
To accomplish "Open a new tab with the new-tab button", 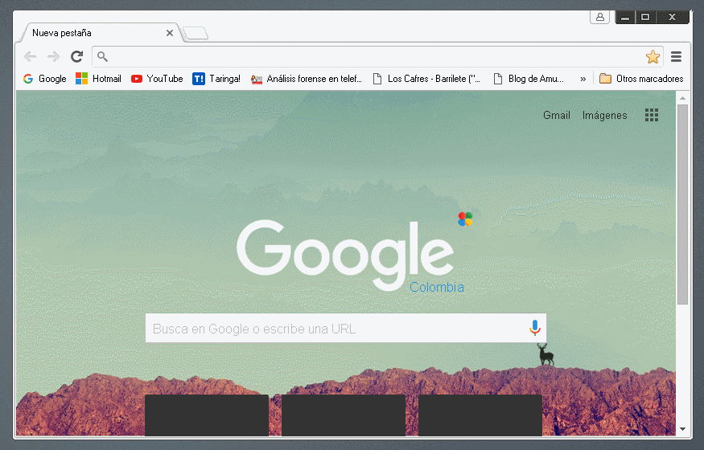I will (x=196, y=33).
